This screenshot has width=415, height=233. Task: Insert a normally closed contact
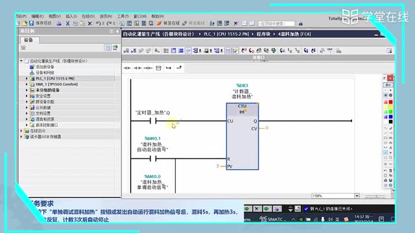[137, 68]
